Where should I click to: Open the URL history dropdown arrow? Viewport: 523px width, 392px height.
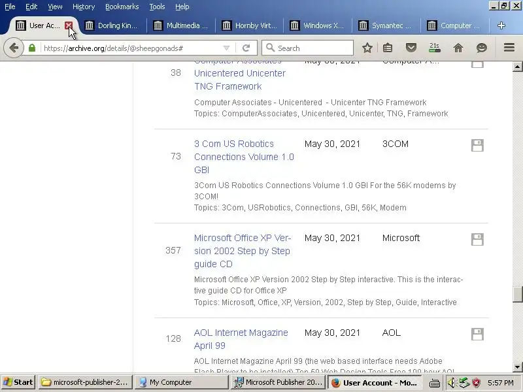(226, 48)
